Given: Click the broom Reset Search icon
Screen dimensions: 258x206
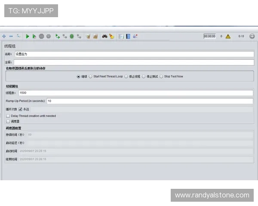Looking at the screenshot, I should (x=111, y=36).
